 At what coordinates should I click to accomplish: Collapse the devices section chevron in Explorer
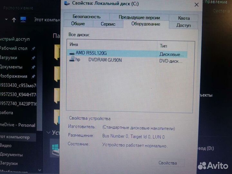(x=48, y=132)
